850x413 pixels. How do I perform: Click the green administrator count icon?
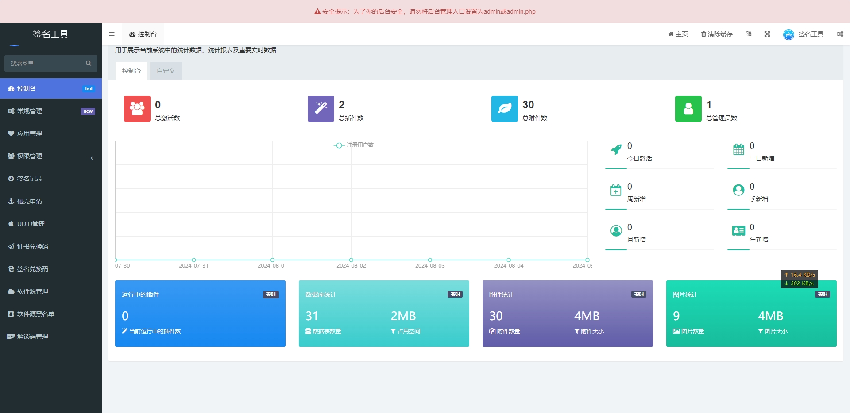pos(688,109)
